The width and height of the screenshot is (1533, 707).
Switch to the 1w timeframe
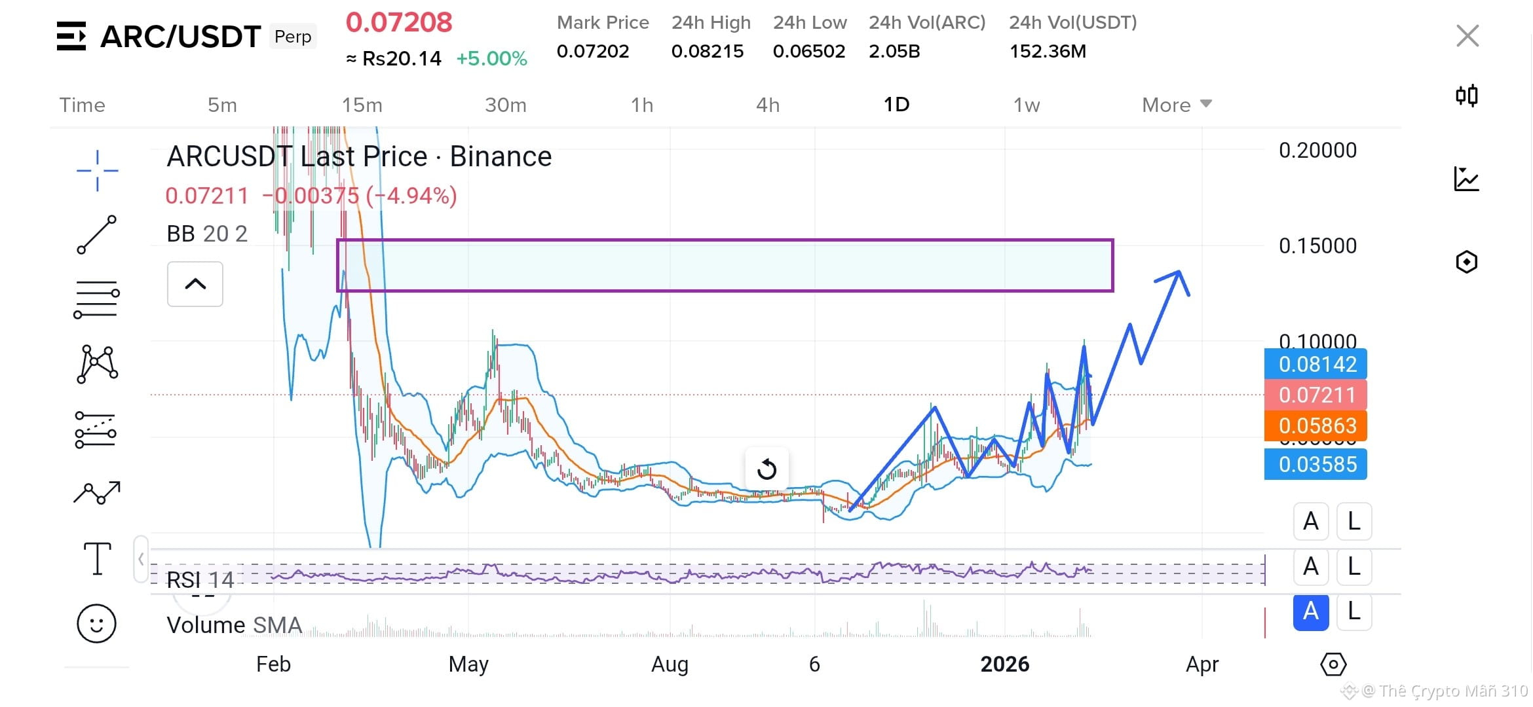point(1027,105)
